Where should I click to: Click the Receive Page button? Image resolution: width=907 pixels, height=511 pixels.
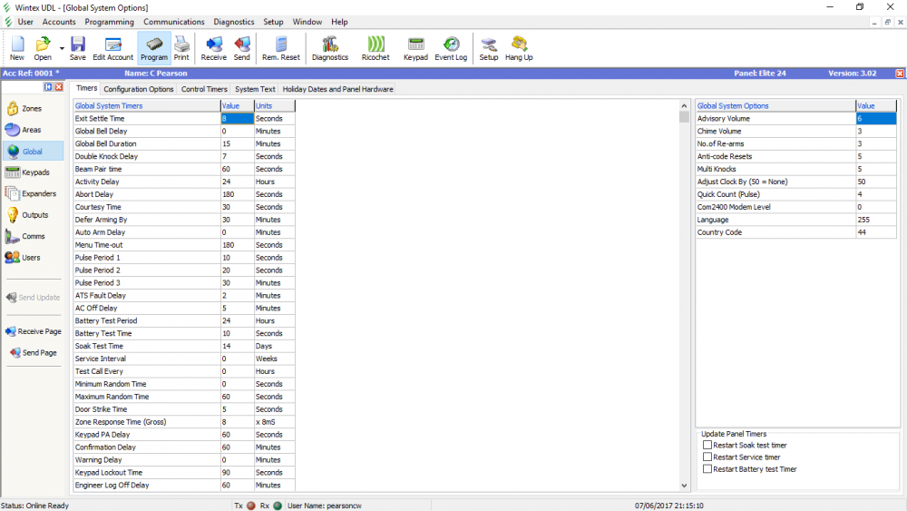click(x=33, y=332)
